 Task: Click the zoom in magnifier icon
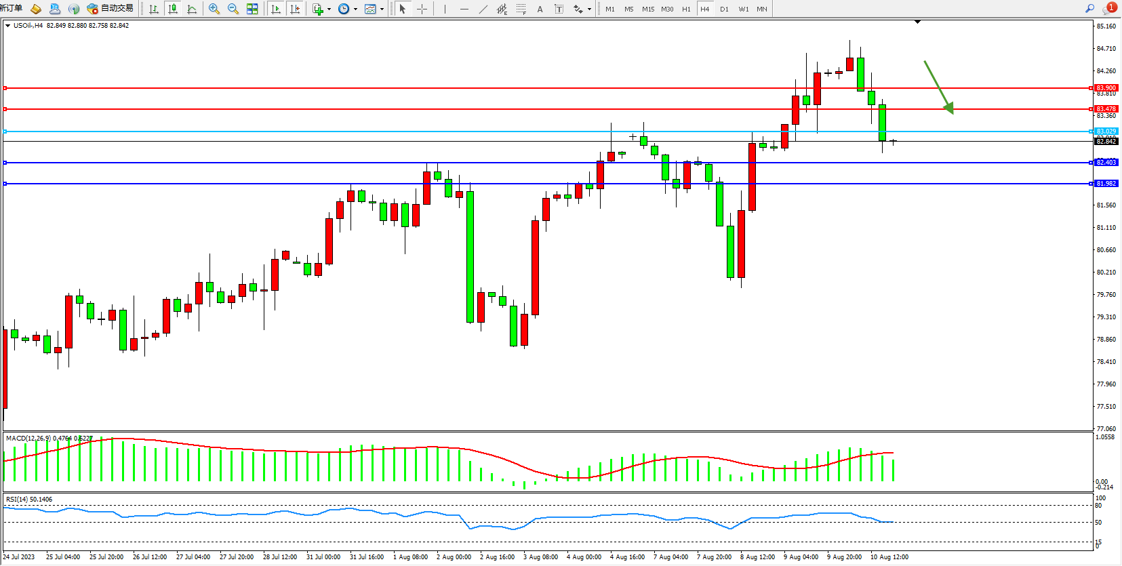click(214, 9)
